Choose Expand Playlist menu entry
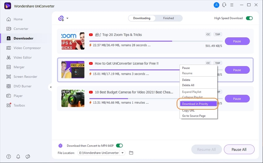The height and width of the screenshot is (163, 263). tap(198, 92)
